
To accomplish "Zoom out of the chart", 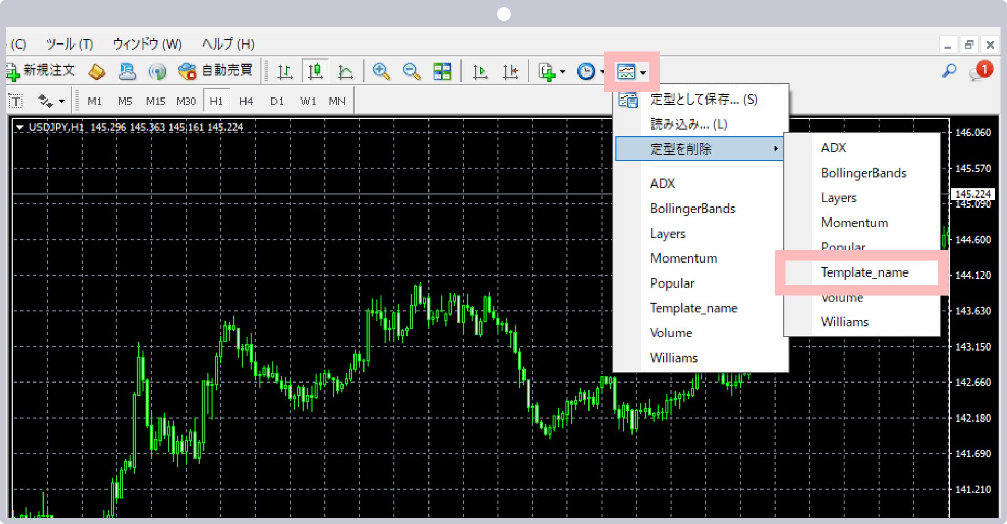I will tap(412, 71).
